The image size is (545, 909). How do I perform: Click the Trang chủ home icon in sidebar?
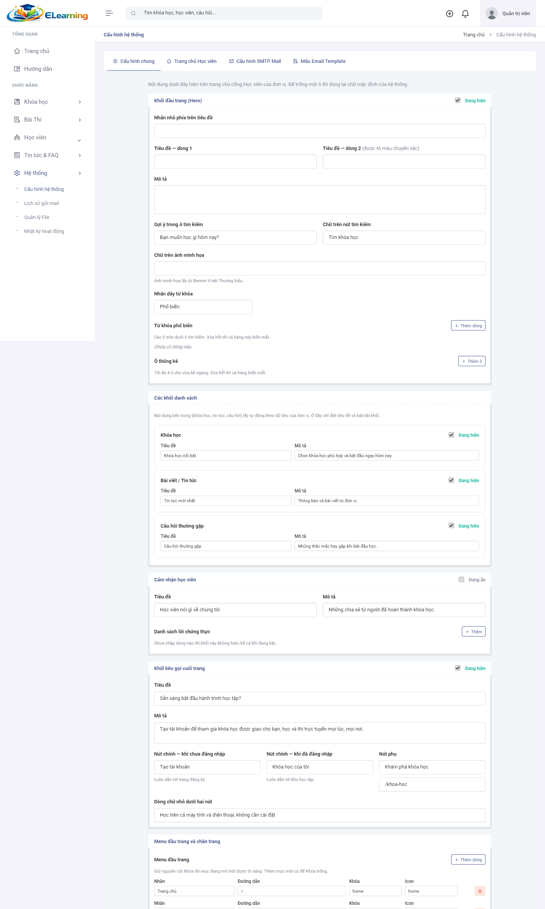point(17,51)
